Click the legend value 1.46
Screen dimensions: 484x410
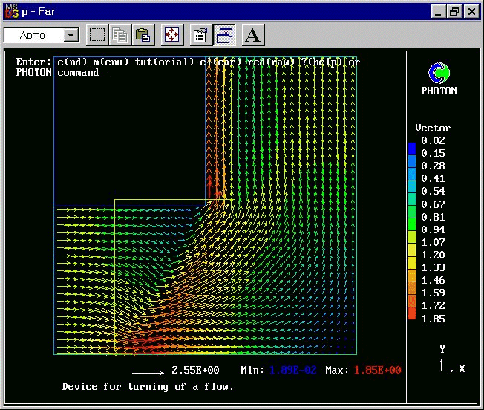pos(433,280)
